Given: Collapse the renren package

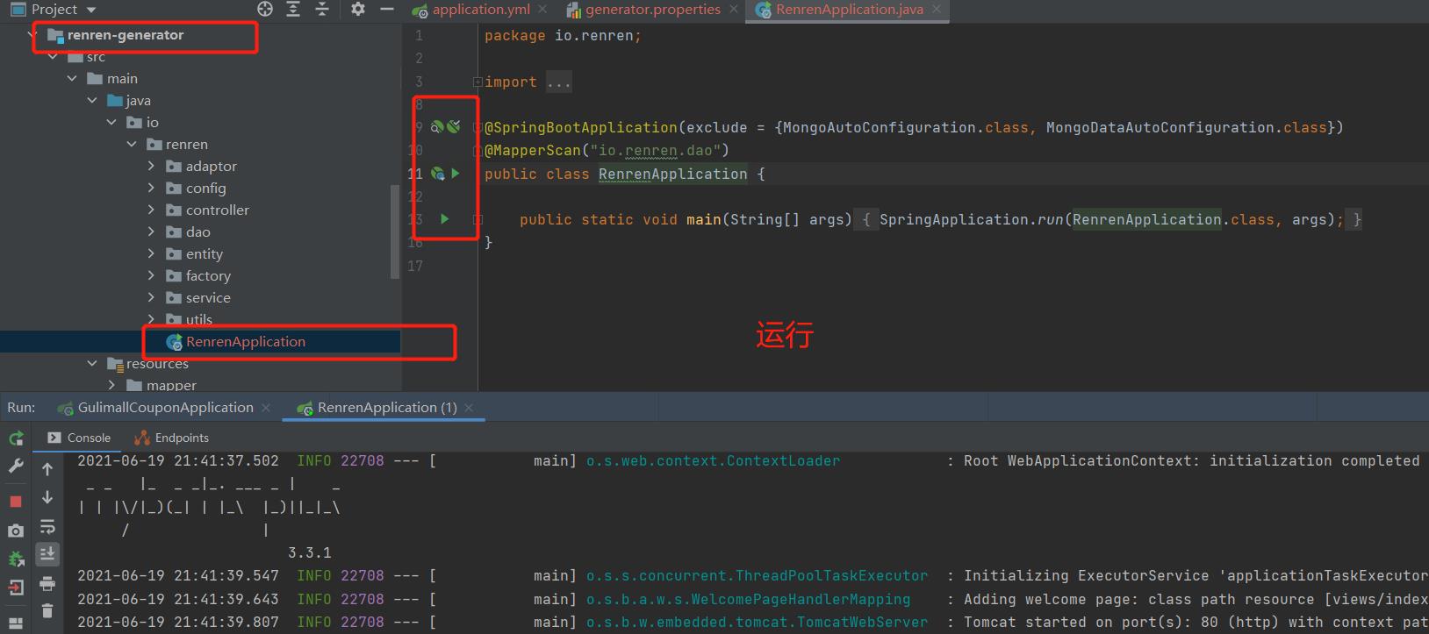Looking at the screenshot, I should (x=132, y=144).
